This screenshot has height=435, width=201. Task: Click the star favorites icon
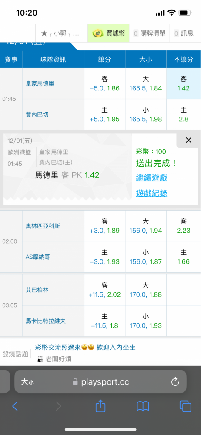coord(44,33)
